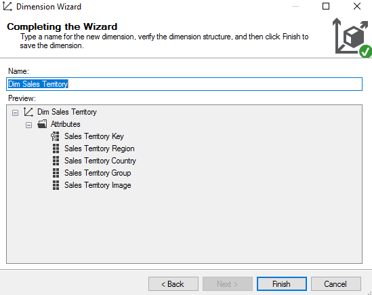Collapse the Dim Sales Territory root node
372x295 pixels.
(15, 113)
